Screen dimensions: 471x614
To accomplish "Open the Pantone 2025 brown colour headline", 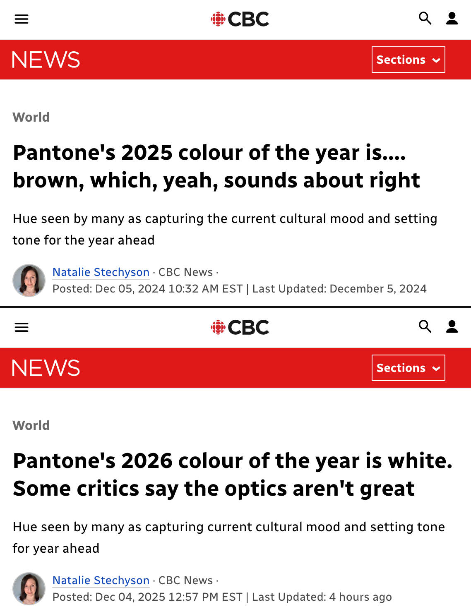I will [x=216, y=166].
